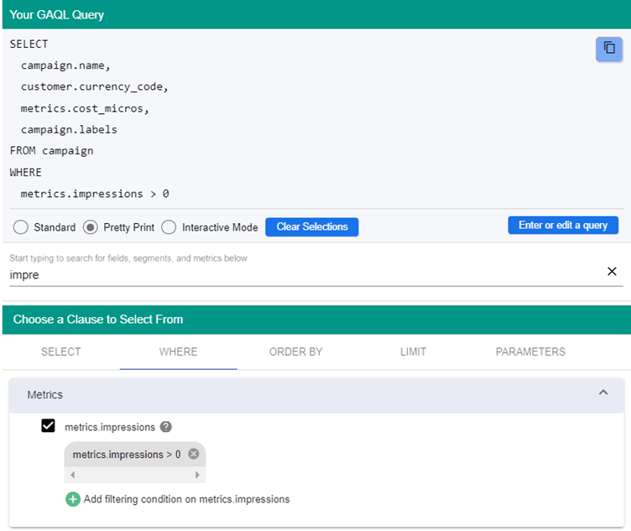Focus the search field containing impre
The width and height of the screenshot is (631, 531).
pos(305,275)
